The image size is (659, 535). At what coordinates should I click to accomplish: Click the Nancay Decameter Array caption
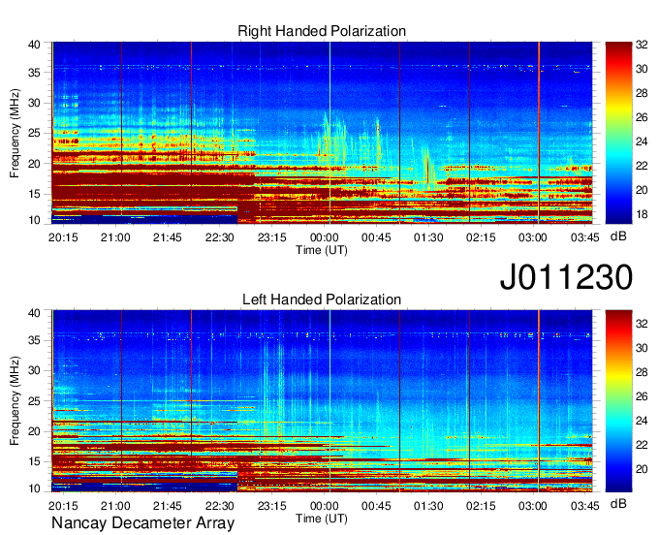click(x=142, y=522)
